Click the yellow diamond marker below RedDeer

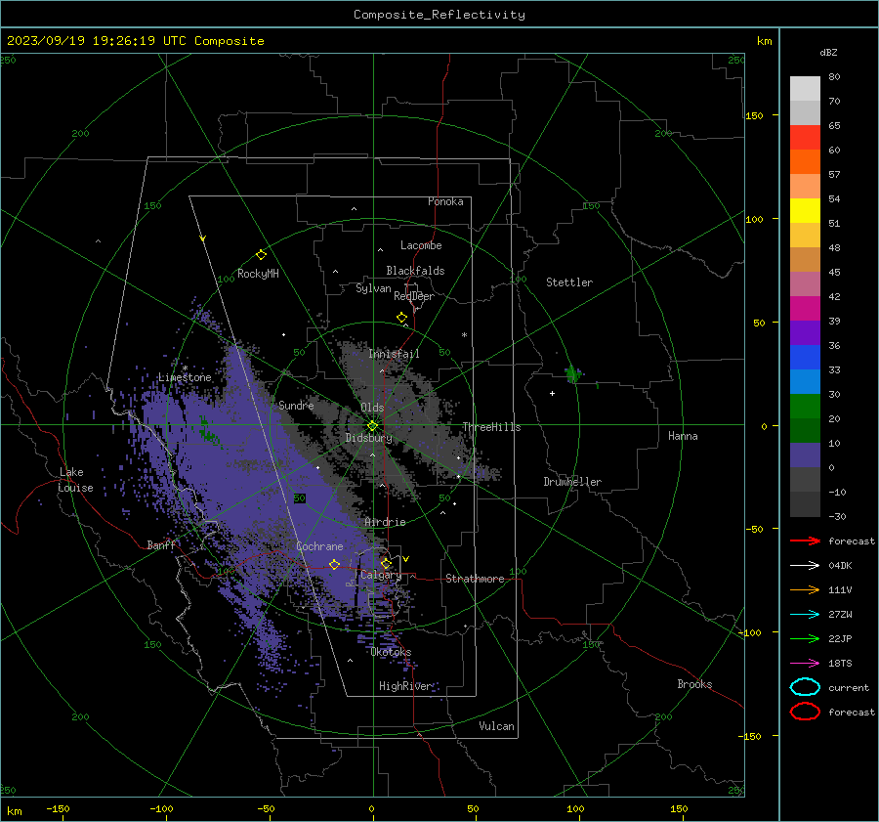[401, 318]
